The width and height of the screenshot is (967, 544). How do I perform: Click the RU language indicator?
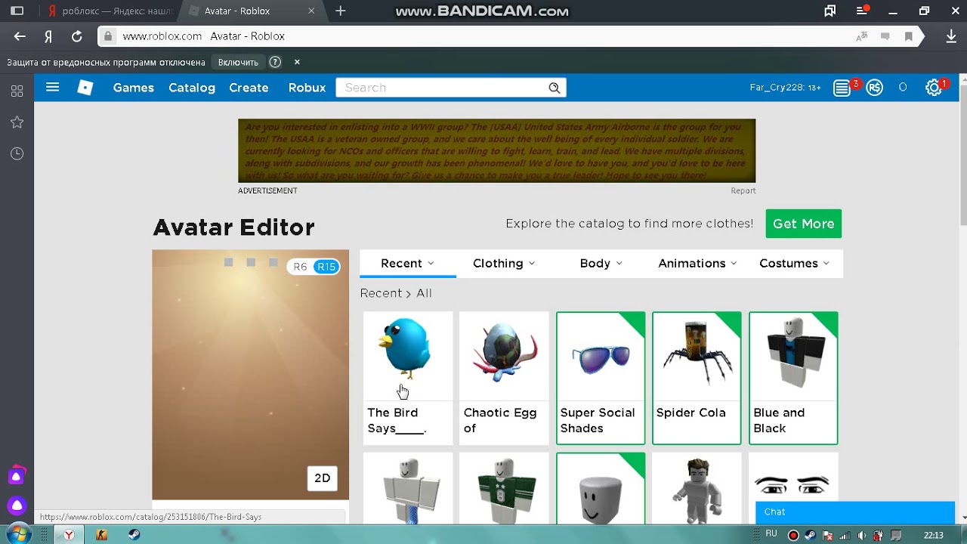[771, 534]
